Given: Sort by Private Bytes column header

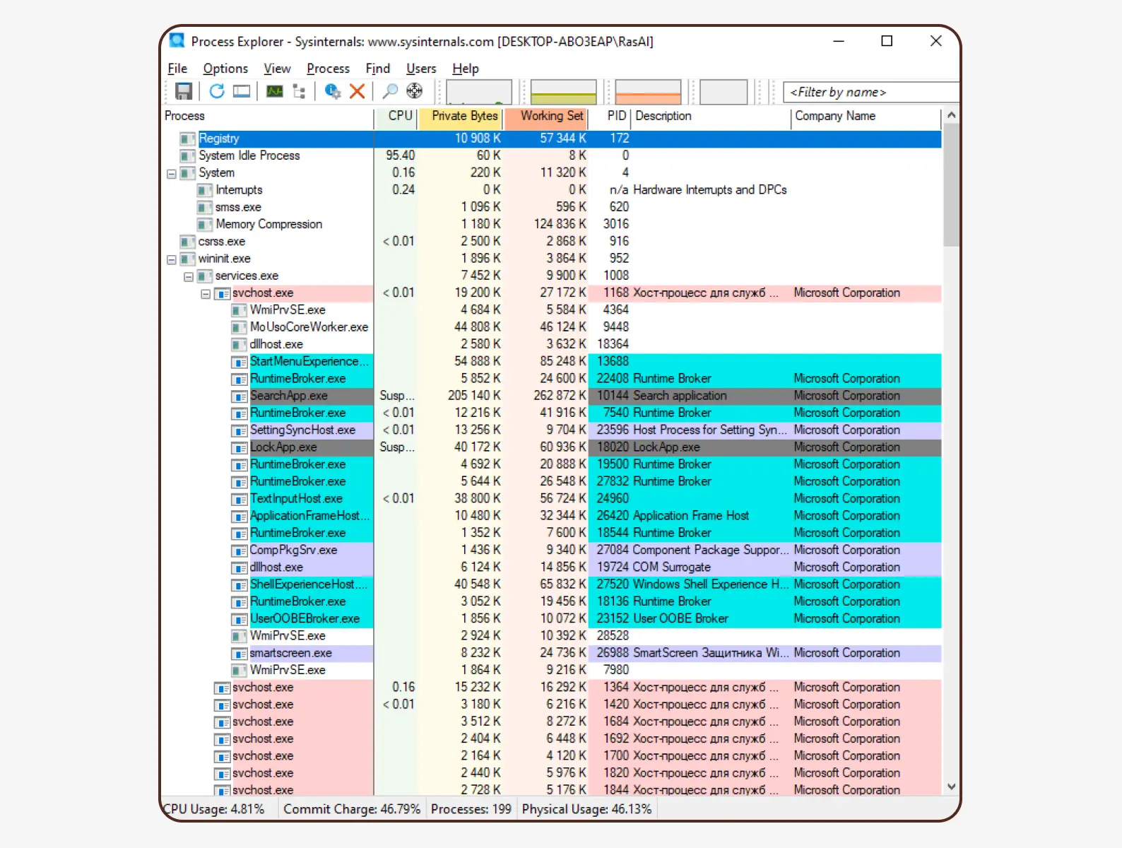Looking at the screenshot, I should pos(461,116).
